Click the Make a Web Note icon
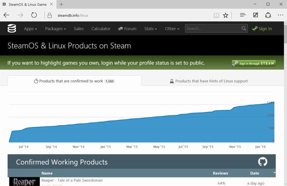The height and width of the screenshot is (186, 287). point(255,15)
